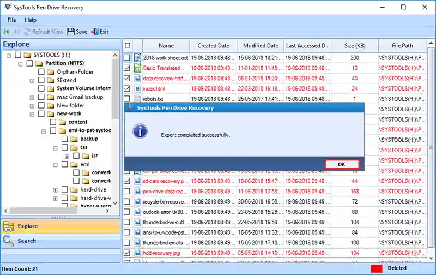Click the browser icon for index.html
This screenshot has height=275, width=436.
click(137, 89)
